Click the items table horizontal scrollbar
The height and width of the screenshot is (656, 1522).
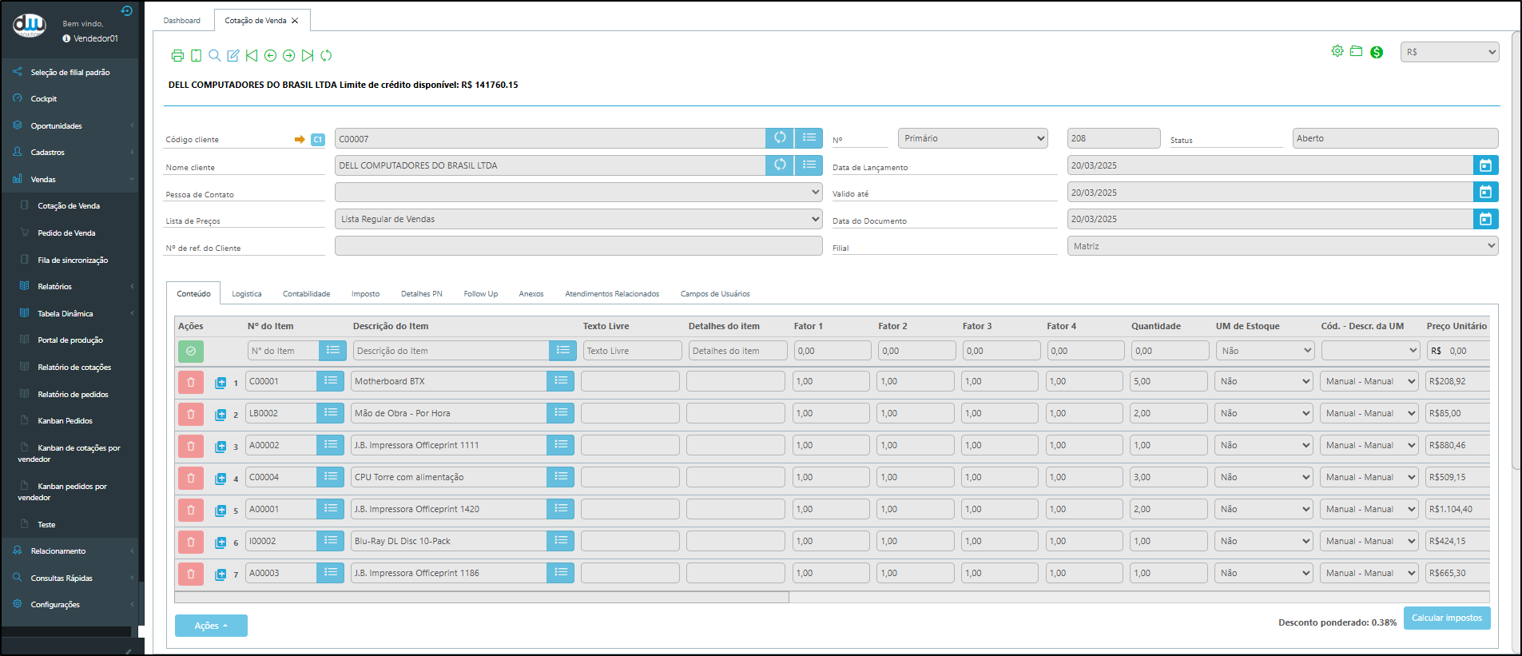click(x=482, y=597)
